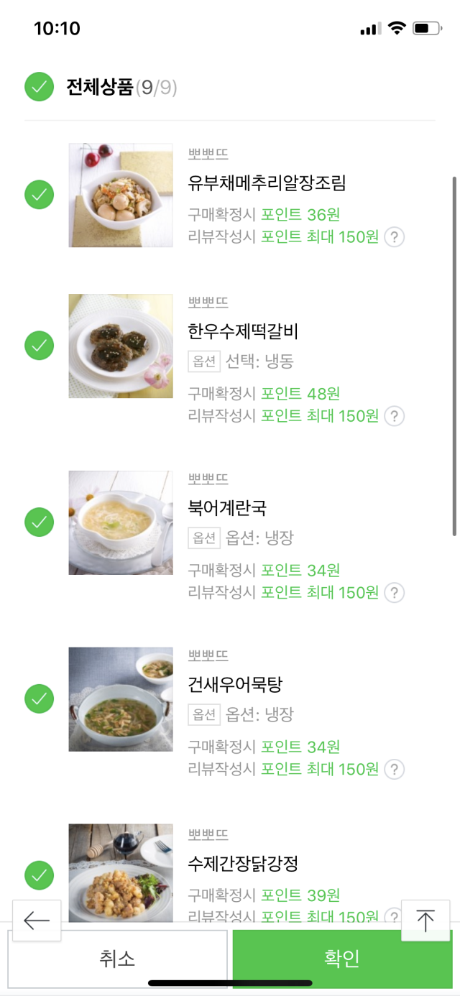460x996 pixels.
Task: Deselect the 건새우어묵탕 item checkbox
Action: (40, 699)
